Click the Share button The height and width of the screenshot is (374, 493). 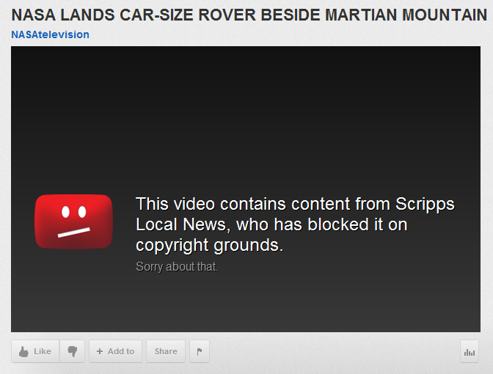tap(166, 351)
